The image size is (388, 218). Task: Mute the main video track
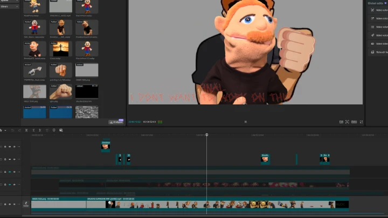point(15,204)
